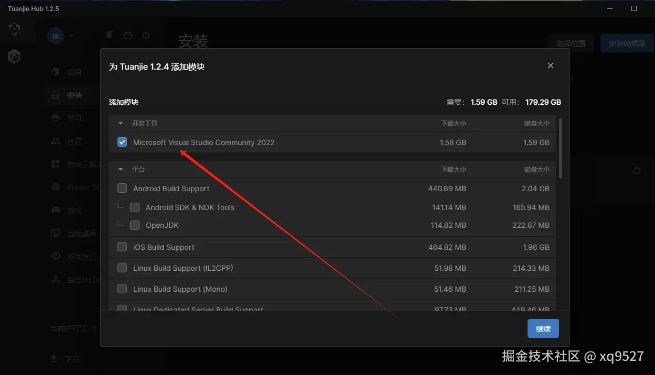Image resolution: width=655 pixels, height=375 pixels.
Task: Click the 当前许可证 license text
Action: tap(75, 329)
